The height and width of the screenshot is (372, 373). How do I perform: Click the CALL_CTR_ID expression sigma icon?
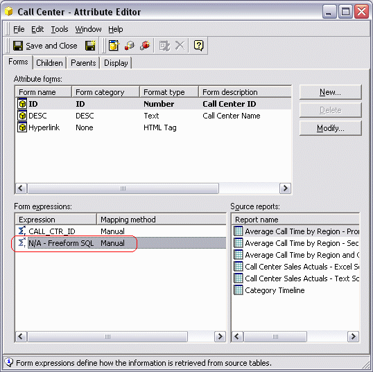[x=22, y=231]
